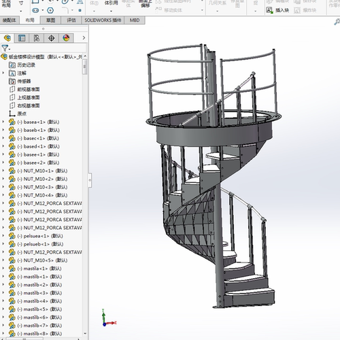Image resolution: width=340 pixels, height=340 pixels.
Task: Open the SOLIDWORKS 插件 tab
Action: pos(103,20)
